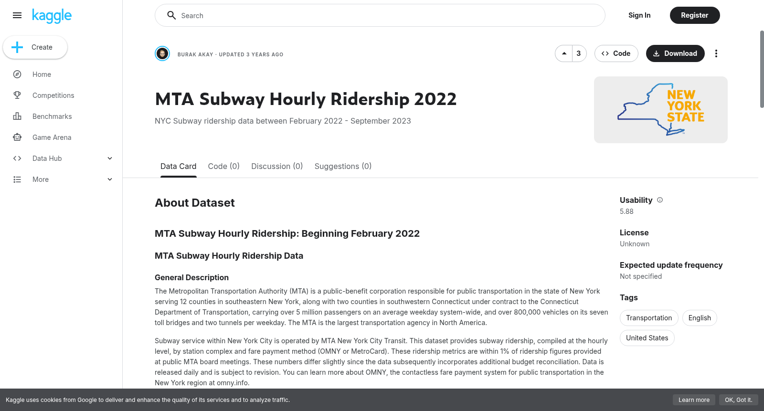
Task: Open the Discussion (0) tab
Action: [277, 166]
